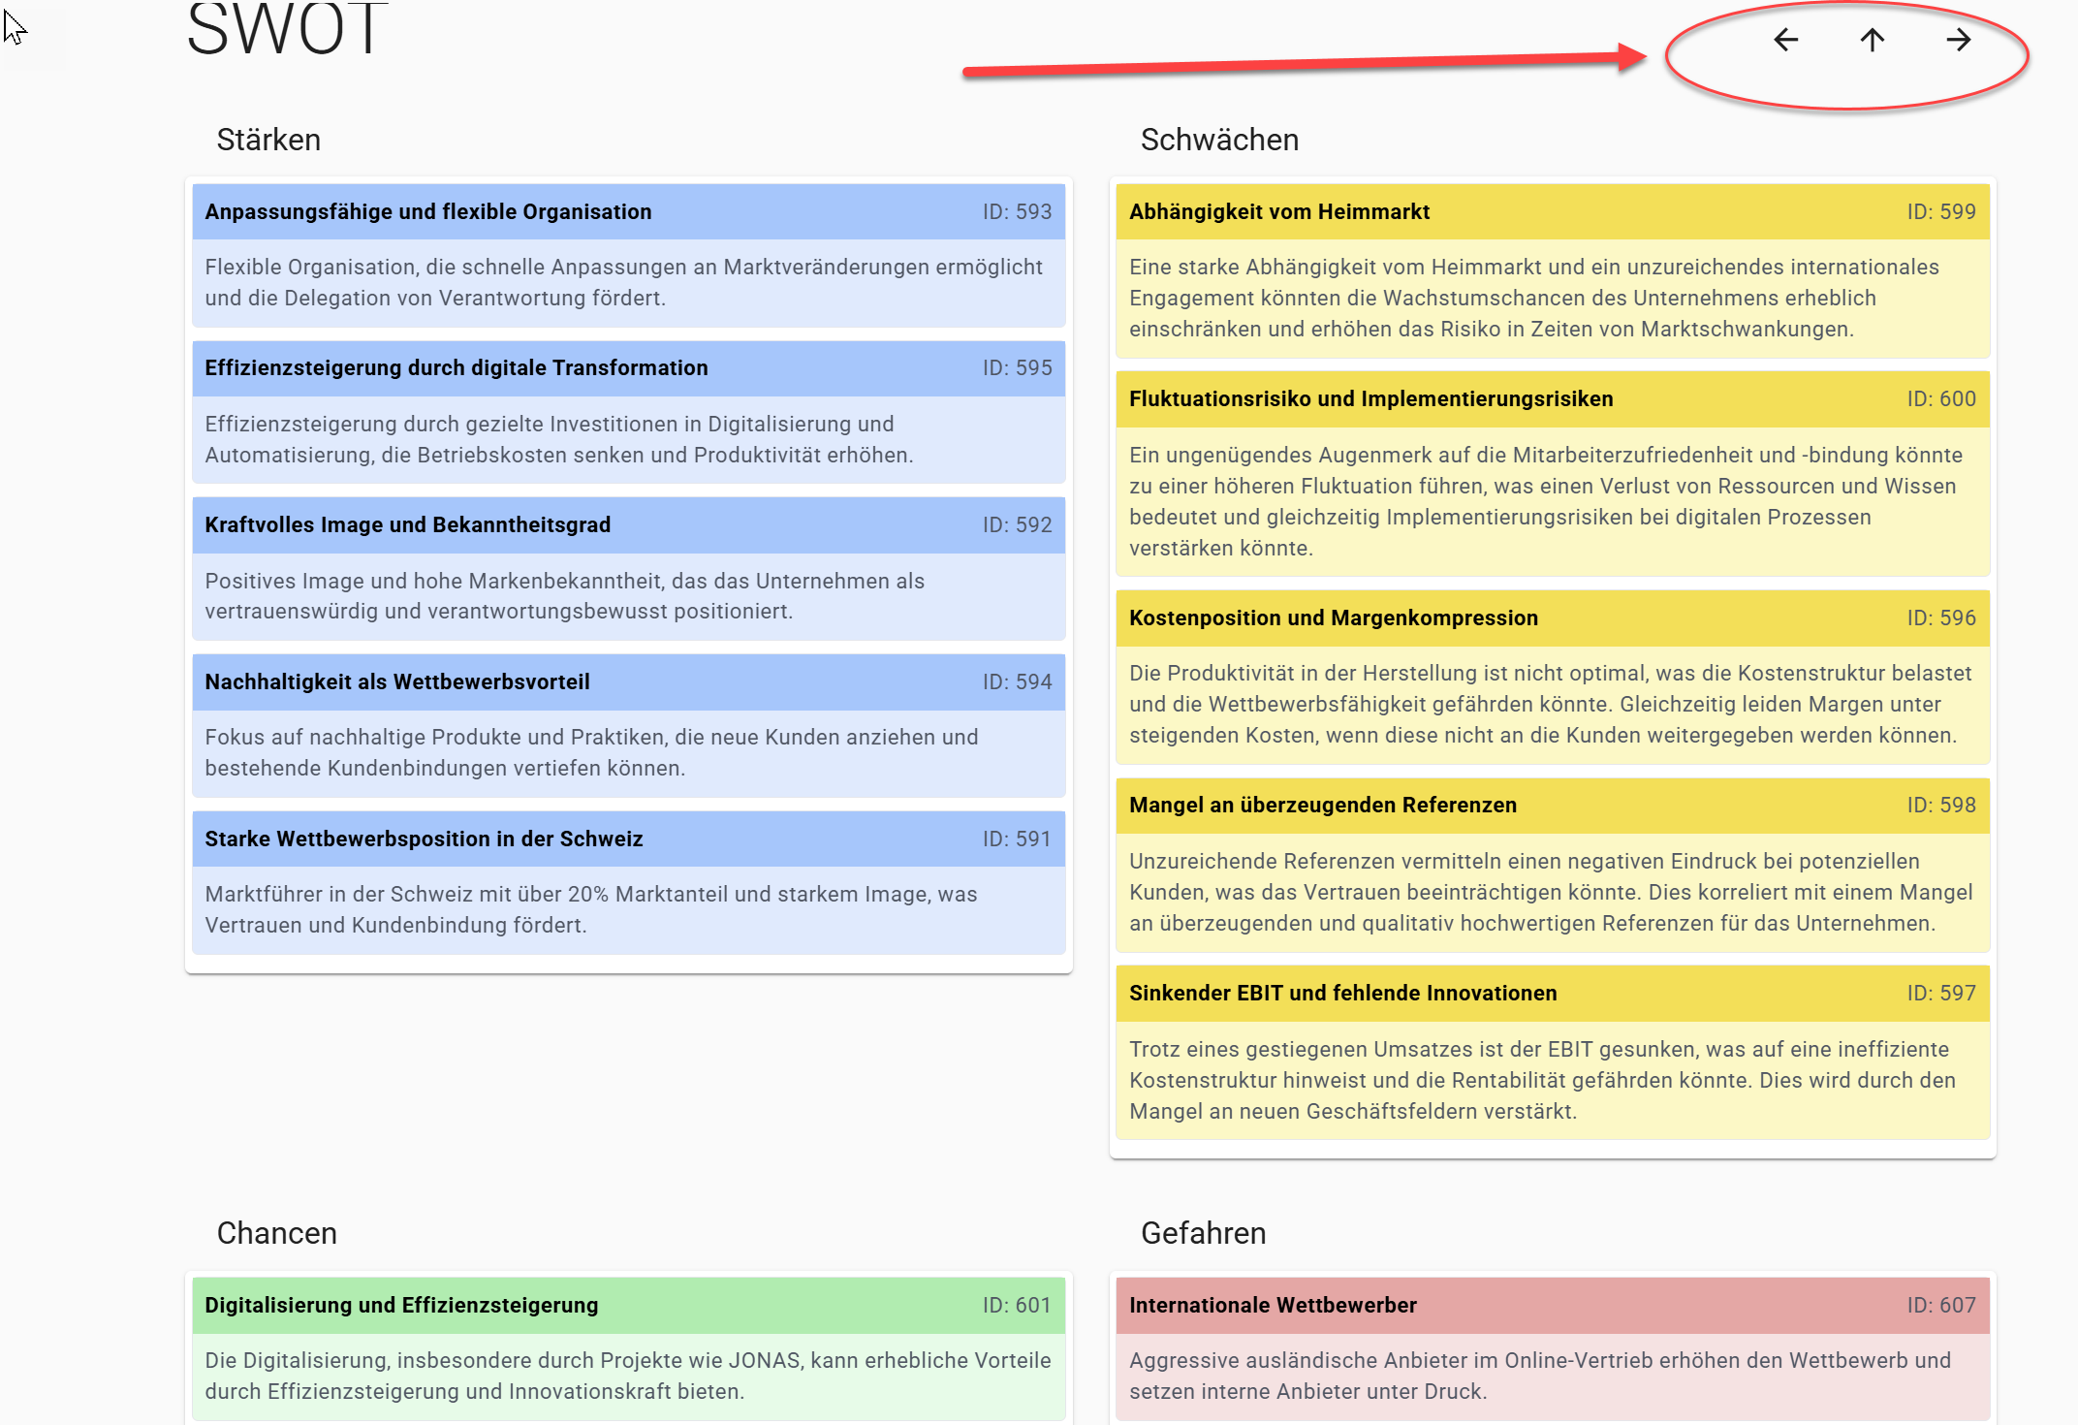Image resolution: width=2078 pixels, height=1425 pixels.
Task: Click the Schwächen section heading
Action: click(x=1218, y=140)
